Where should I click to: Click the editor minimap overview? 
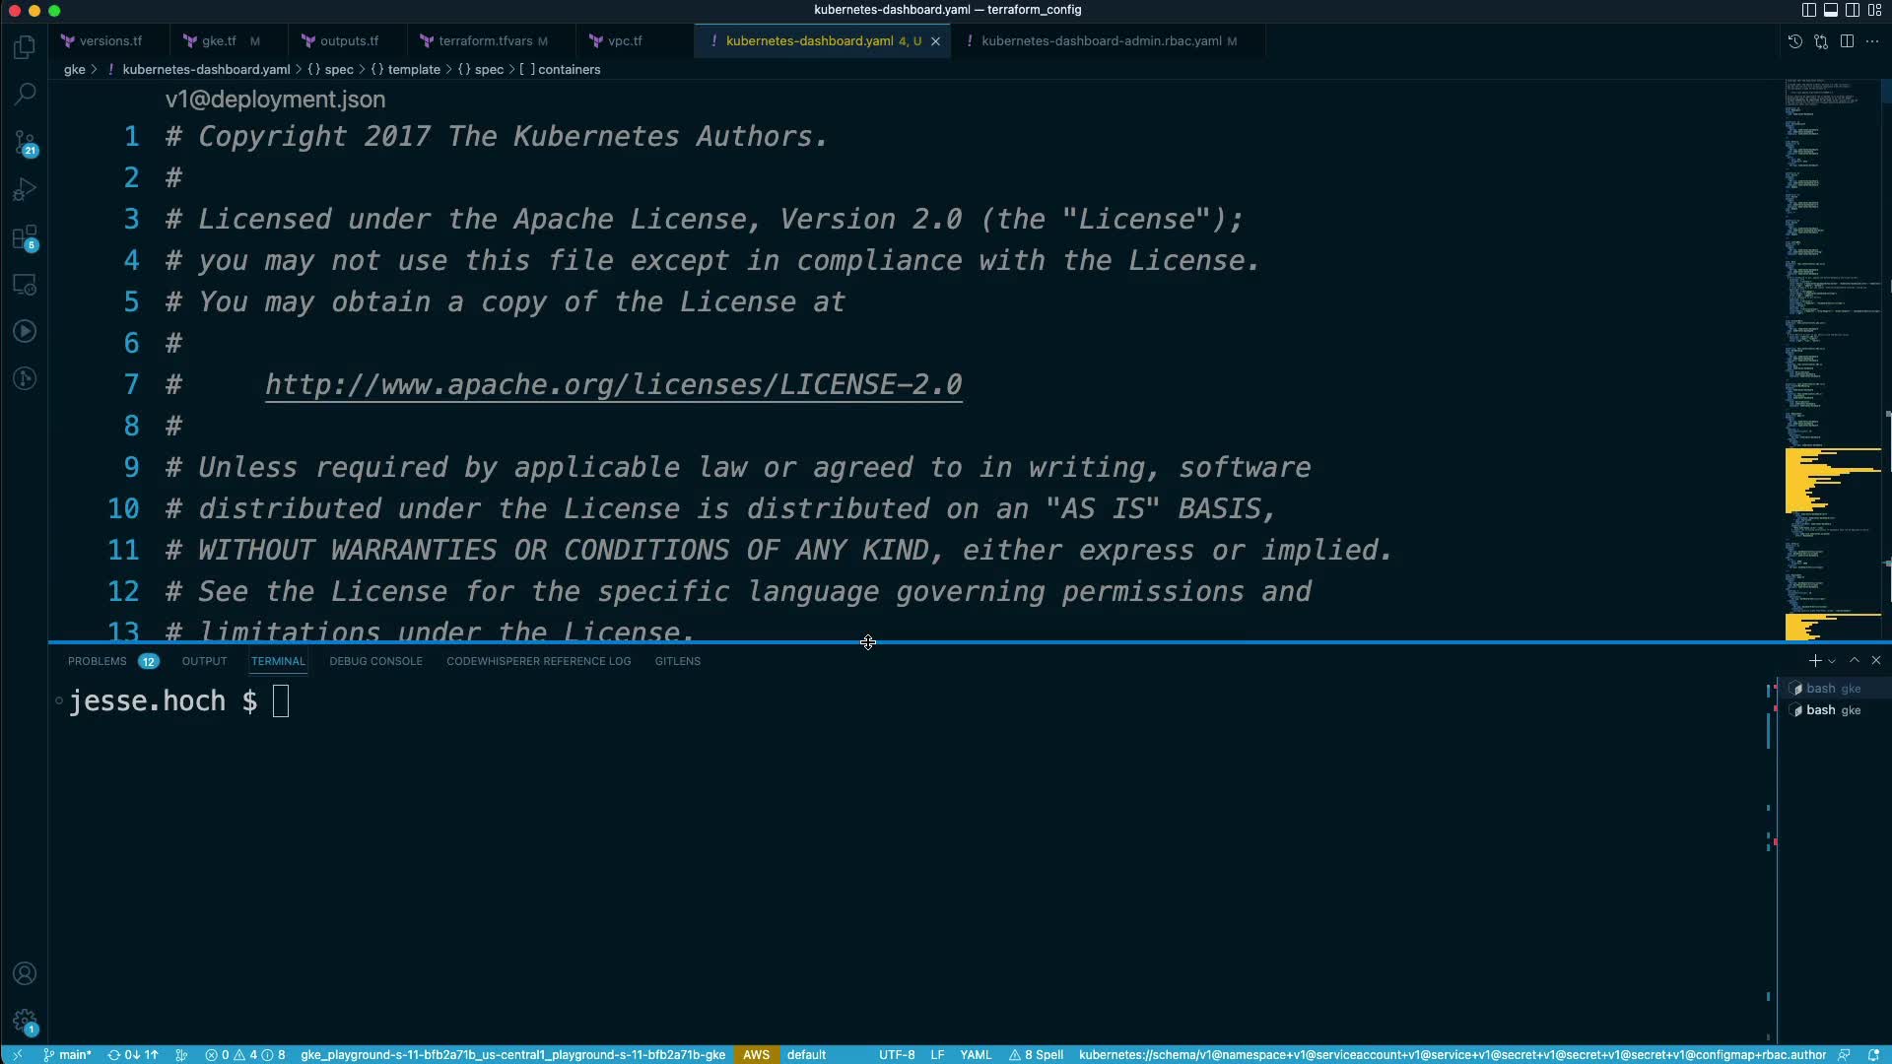pyautogui.click(x=1832, y=296)
